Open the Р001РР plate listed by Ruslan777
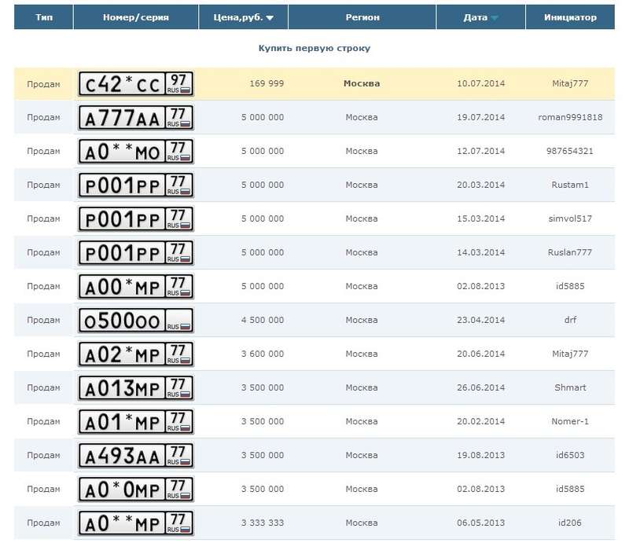This screenshot has height=543, width=629. coord(136,253)
